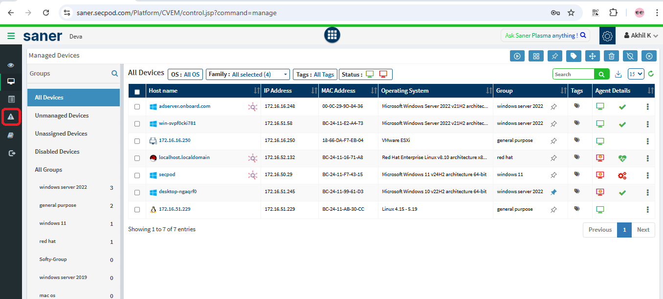Click the red gears icon in secpod row
The width and height of the screenshot is (663, 299).
pos(622,176)
